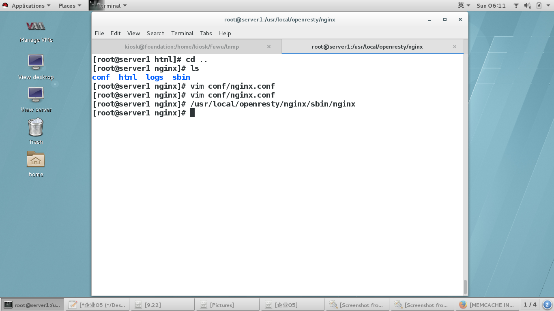Viewport: 554px width, 311px height.
Task: Open the Terminal menu in menu bar
Action: click(182, 33)
